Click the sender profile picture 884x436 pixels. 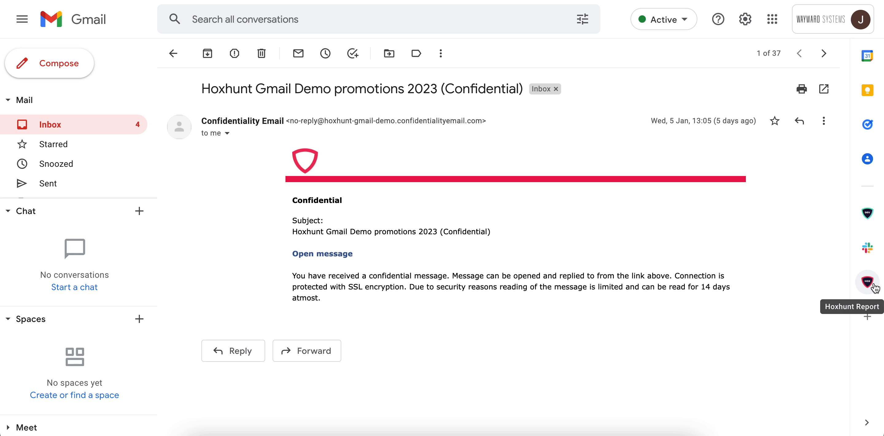click(179, 127)
